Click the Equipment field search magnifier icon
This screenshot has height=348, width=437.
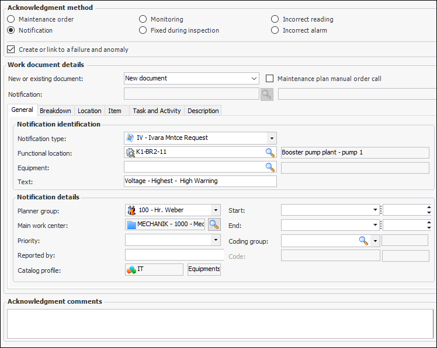pos(270,167)
